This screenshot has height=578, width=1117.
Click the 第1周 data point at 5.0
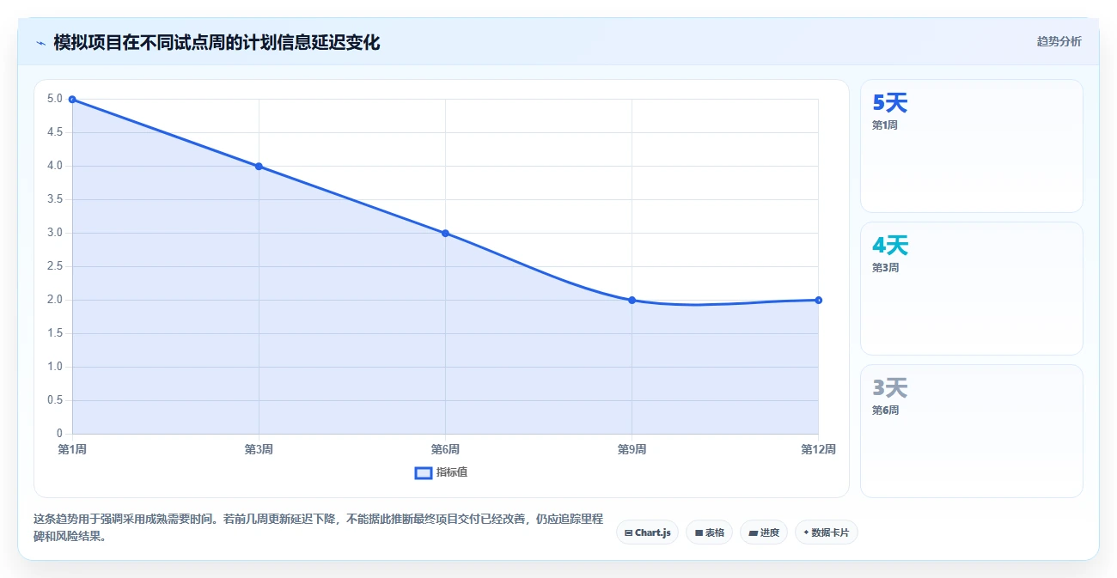click(x=72, y=100)
